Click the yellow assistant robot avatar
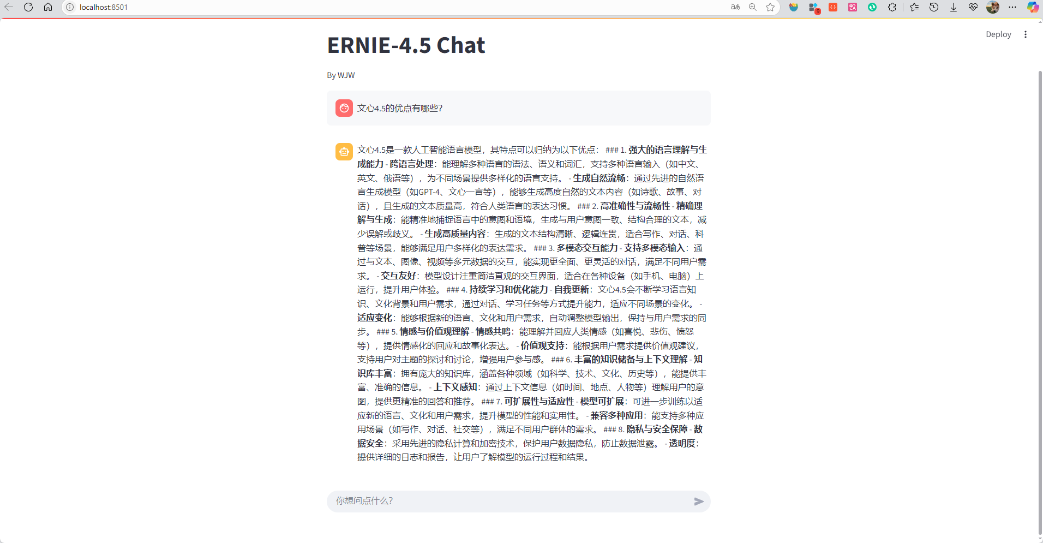The image size is (1043, 543). 344,152
